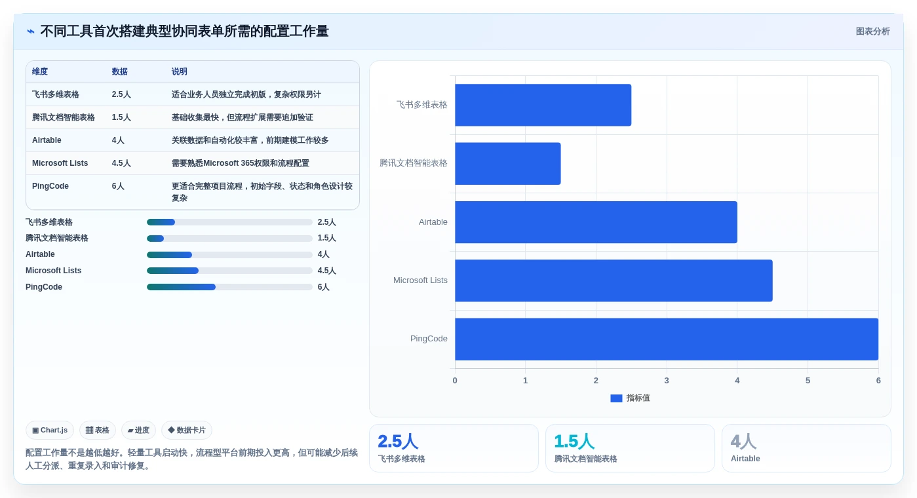Click the 6人 cell in the table
917x498 pixels.
coord(118,186)
